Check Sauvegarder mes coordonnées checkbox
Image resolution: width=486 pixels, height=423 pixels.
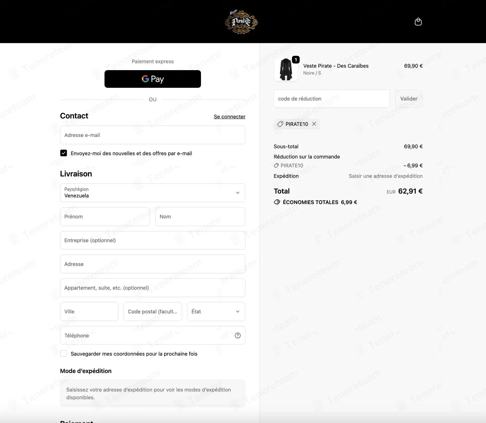[64, 353]
